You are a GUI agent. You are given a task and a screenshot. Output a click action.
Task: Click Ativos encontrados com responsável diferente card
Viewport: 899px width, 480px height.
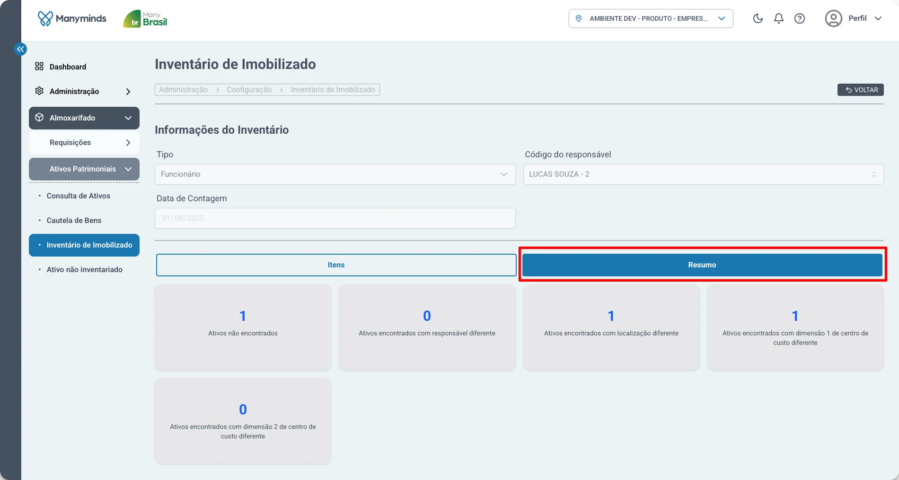[427, 327]
